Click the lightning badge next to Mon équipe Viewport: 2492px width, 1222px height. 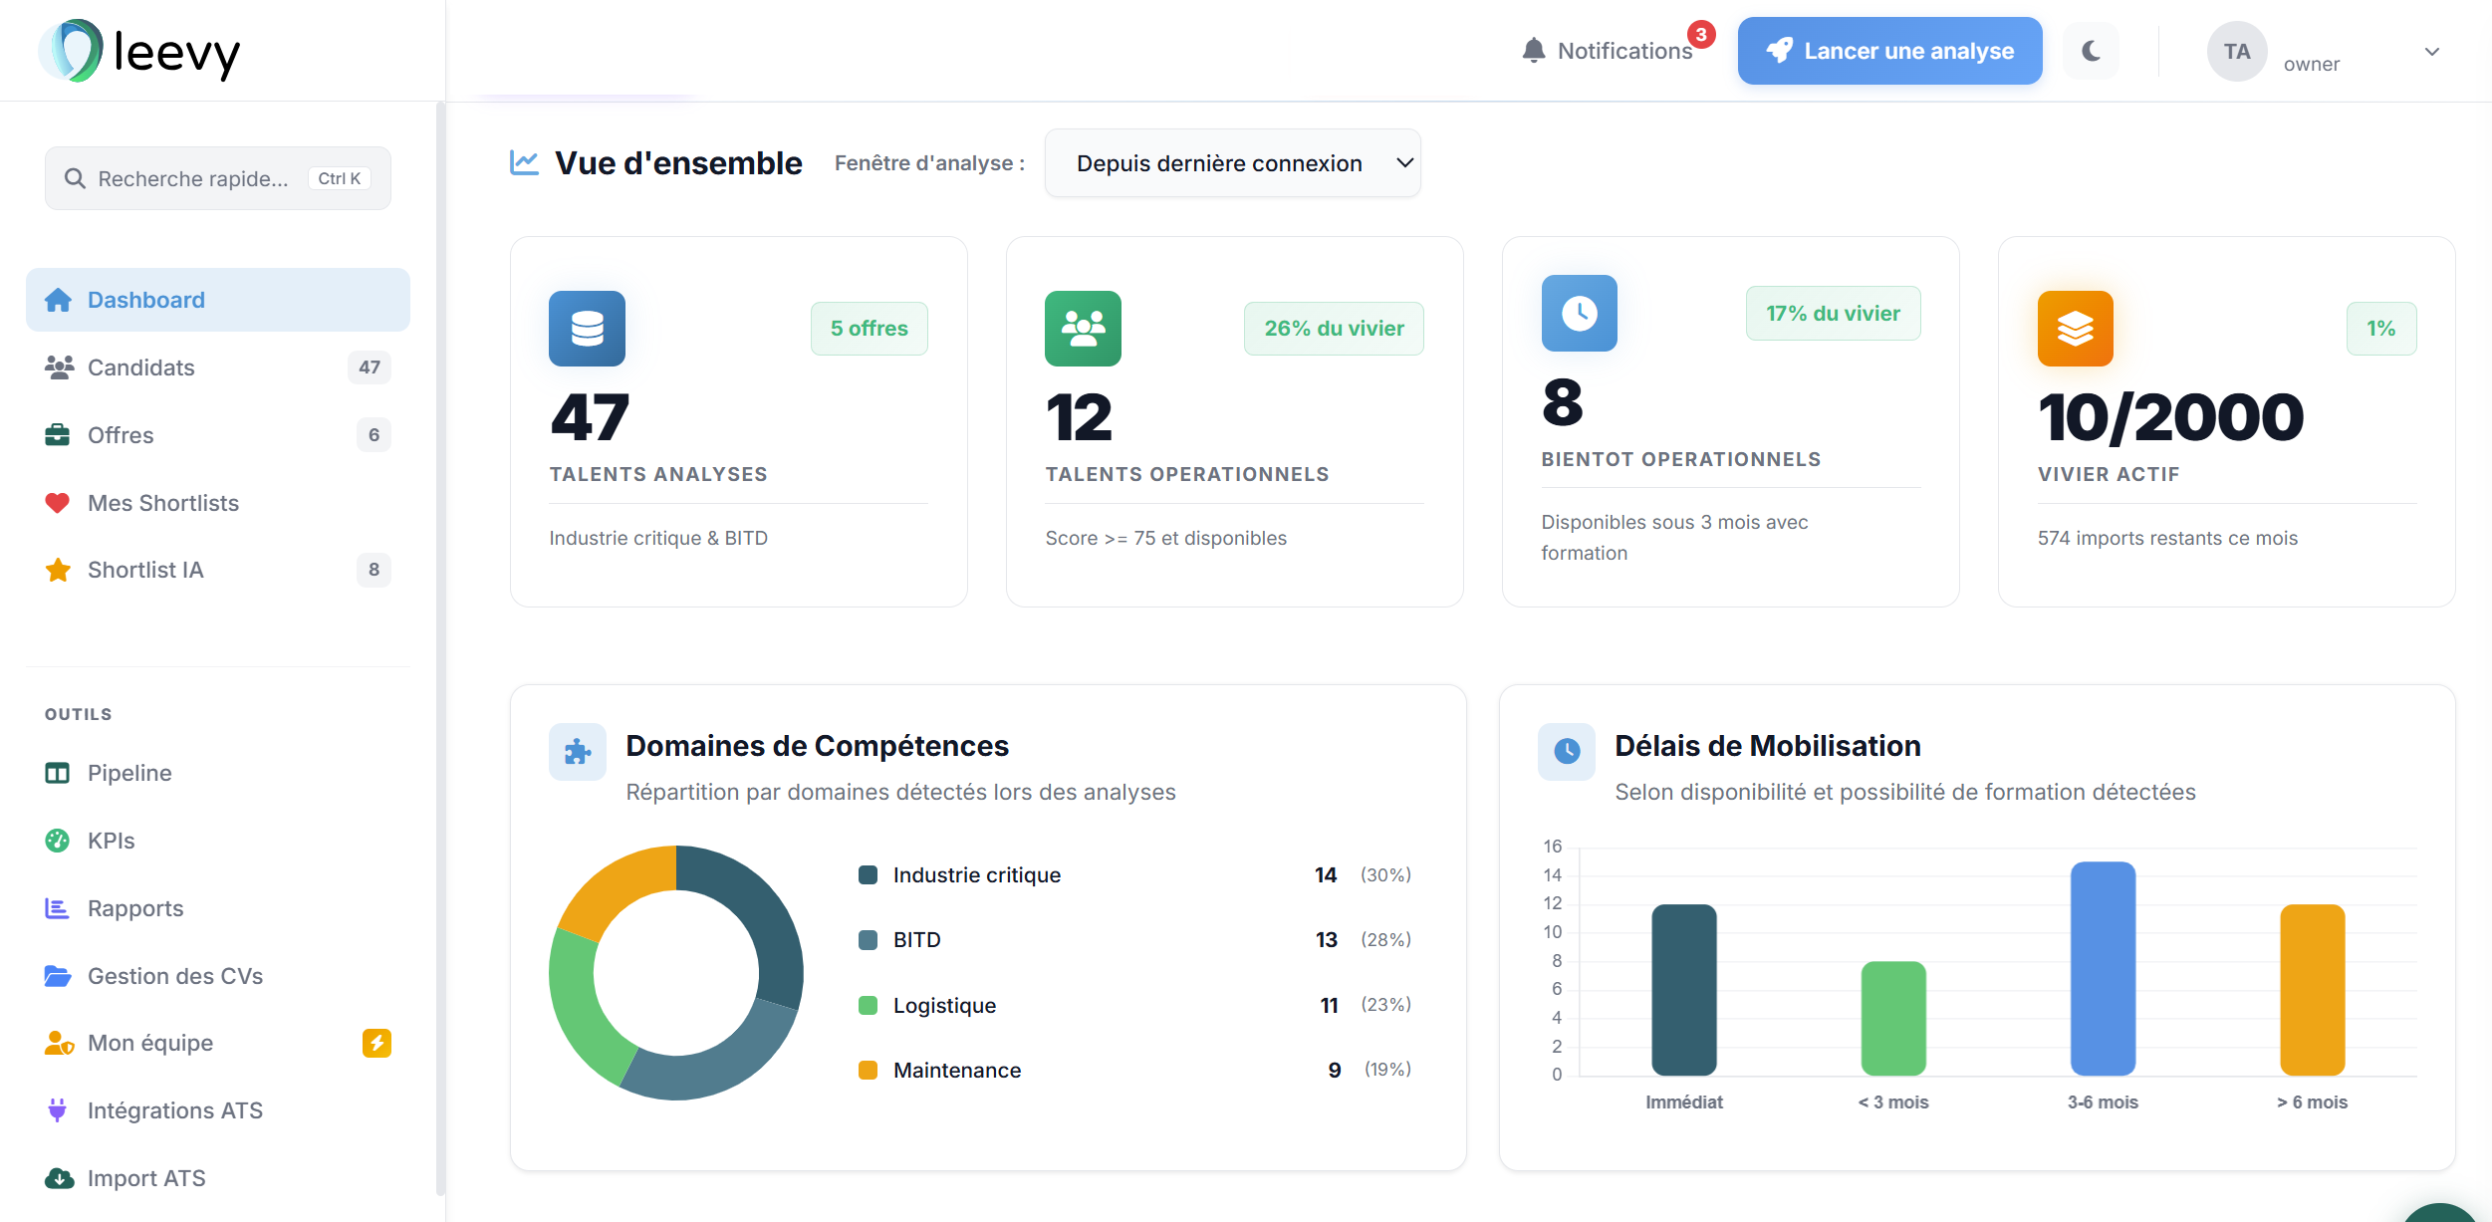pos(376,1043)
